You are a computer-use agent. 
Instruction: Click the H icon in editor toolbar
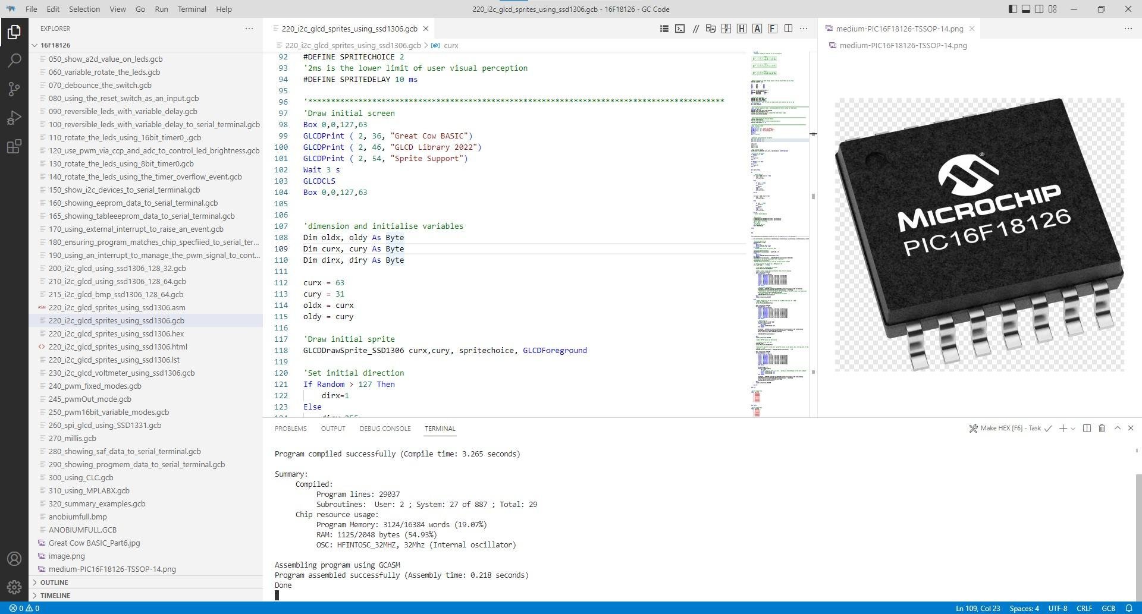(x=742, y=29)
